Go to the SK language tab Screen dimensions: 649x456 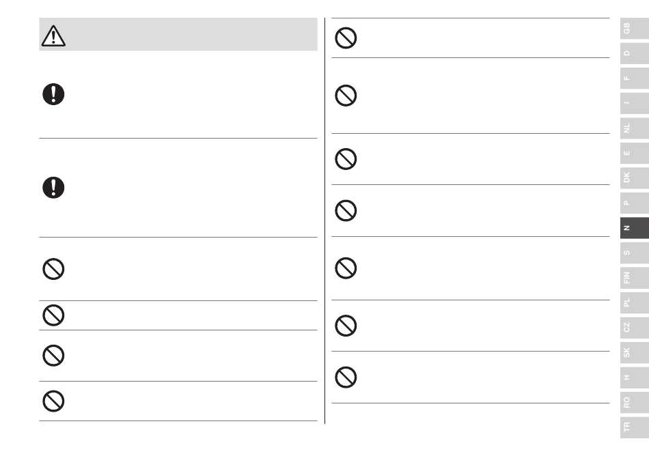(x=634, y=352)
